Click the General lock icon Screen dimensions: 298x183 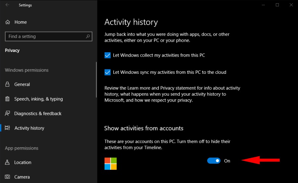click(x=8, y=84)
